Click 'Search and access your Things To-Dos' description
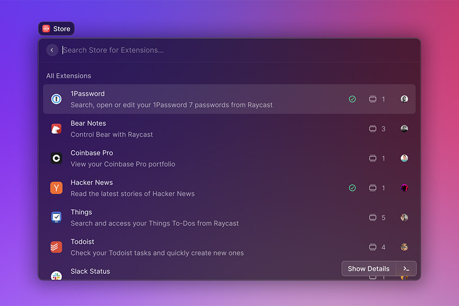 click(x=155, y=223)
